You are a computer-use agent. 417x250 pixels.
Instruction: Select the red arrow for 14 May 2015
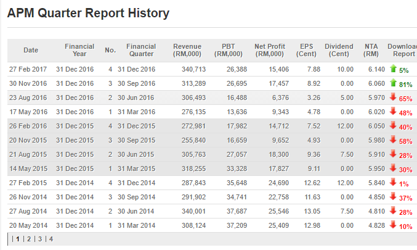point(393,168)
